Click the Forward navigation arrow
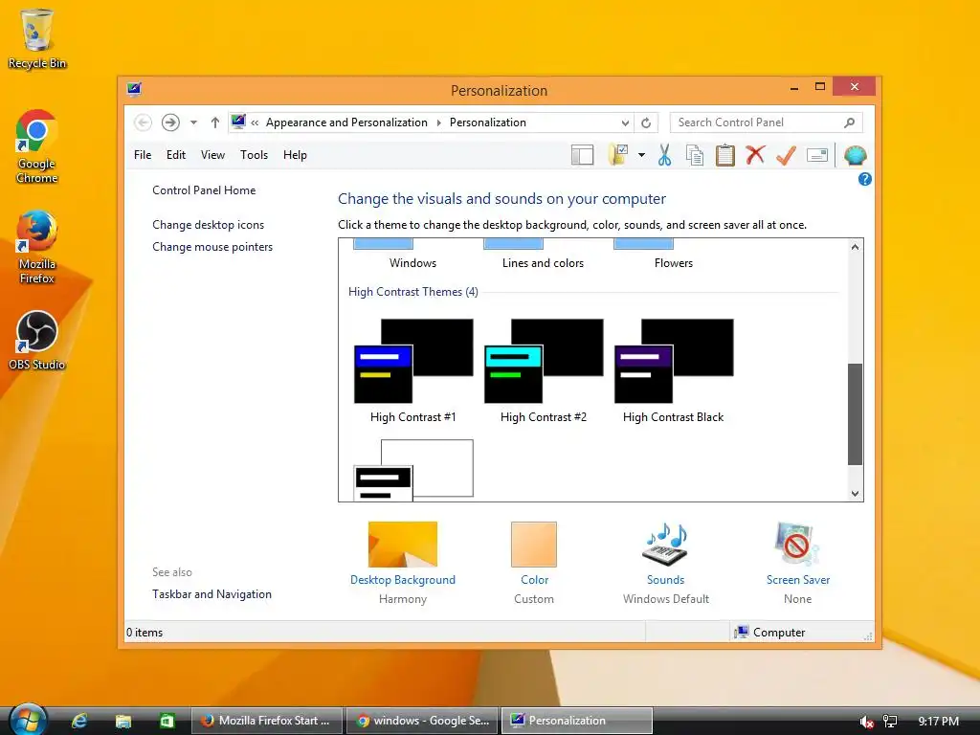The image size is (980, 735). pyautogui.click(x=170, y=122)
